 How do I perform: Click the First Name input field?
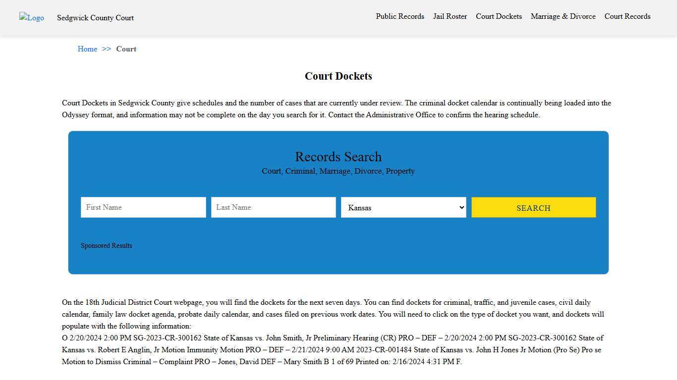click(x=143, y=207)
